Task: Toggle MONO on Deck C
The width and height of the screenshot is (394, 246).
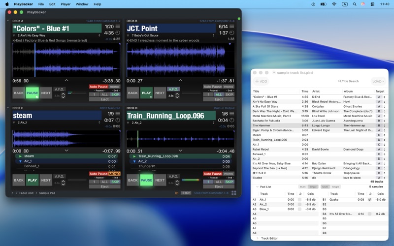Action: pyautogui.click(x=114, y=174)
